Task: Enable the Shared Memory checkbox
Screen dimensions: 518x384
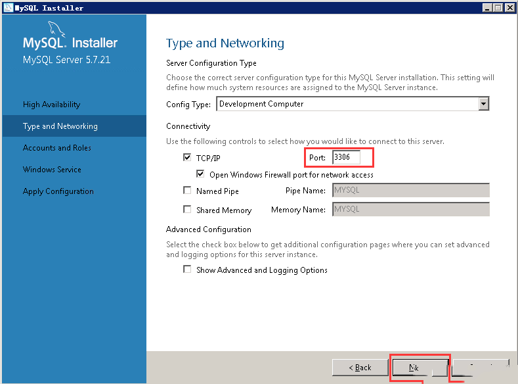Action: [187, 210]
